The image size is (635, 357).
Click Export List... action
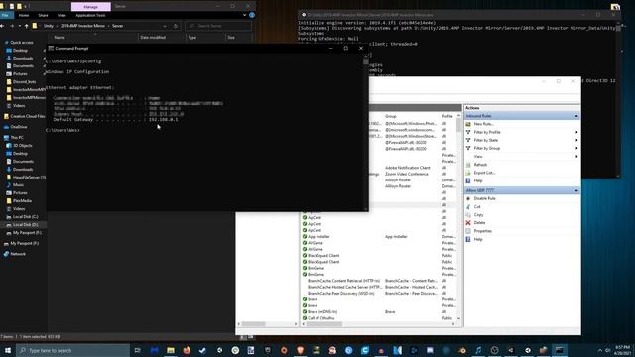484,173
